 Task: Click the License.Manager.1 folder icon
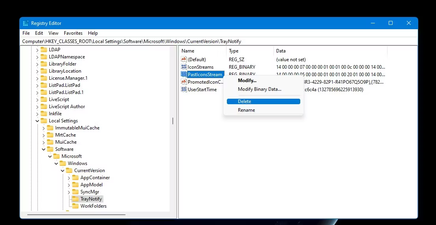[44, 78]
